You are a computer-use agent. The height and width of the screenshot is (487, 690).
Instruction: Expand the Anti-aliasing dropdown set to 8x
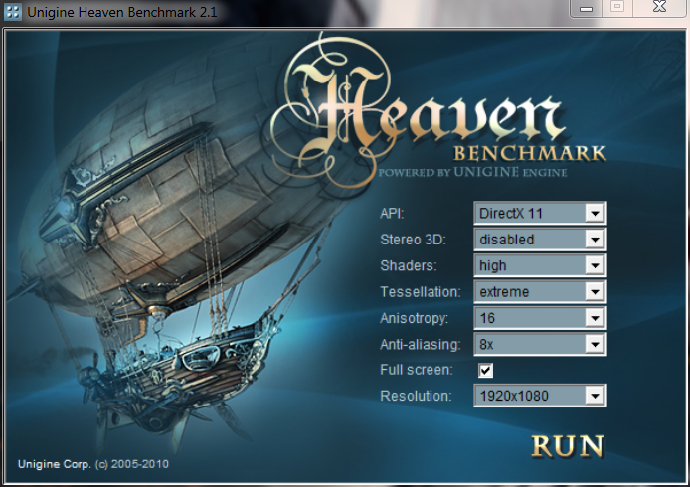pyautogui.click(x=540, y=344)
